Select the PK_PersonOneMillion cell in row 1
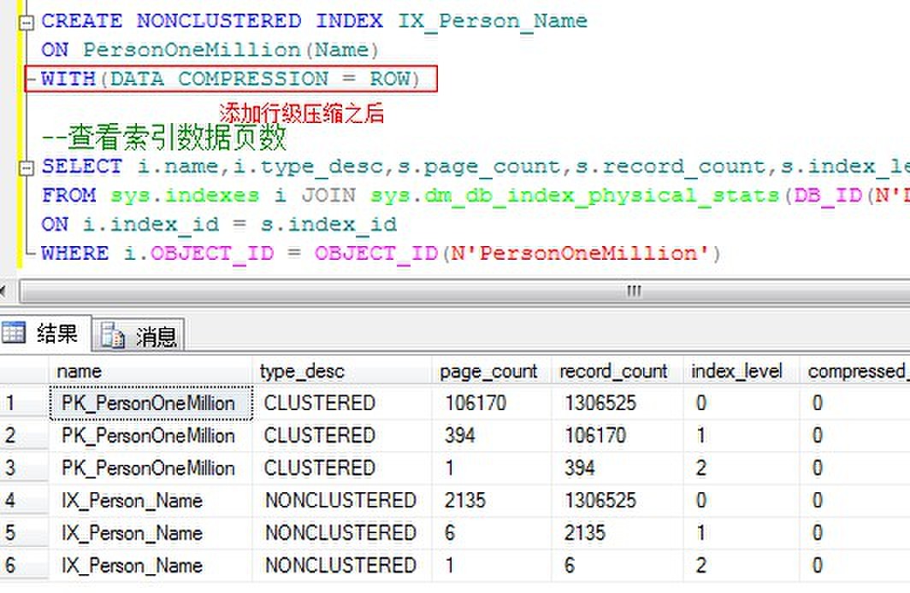The width and height of the screenshot is (910, 593). 151,402
